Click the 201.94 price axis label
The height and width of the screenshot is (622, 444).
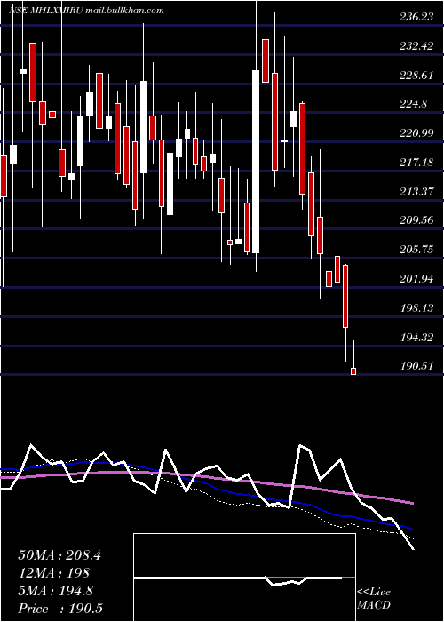[x=416, y=279]
